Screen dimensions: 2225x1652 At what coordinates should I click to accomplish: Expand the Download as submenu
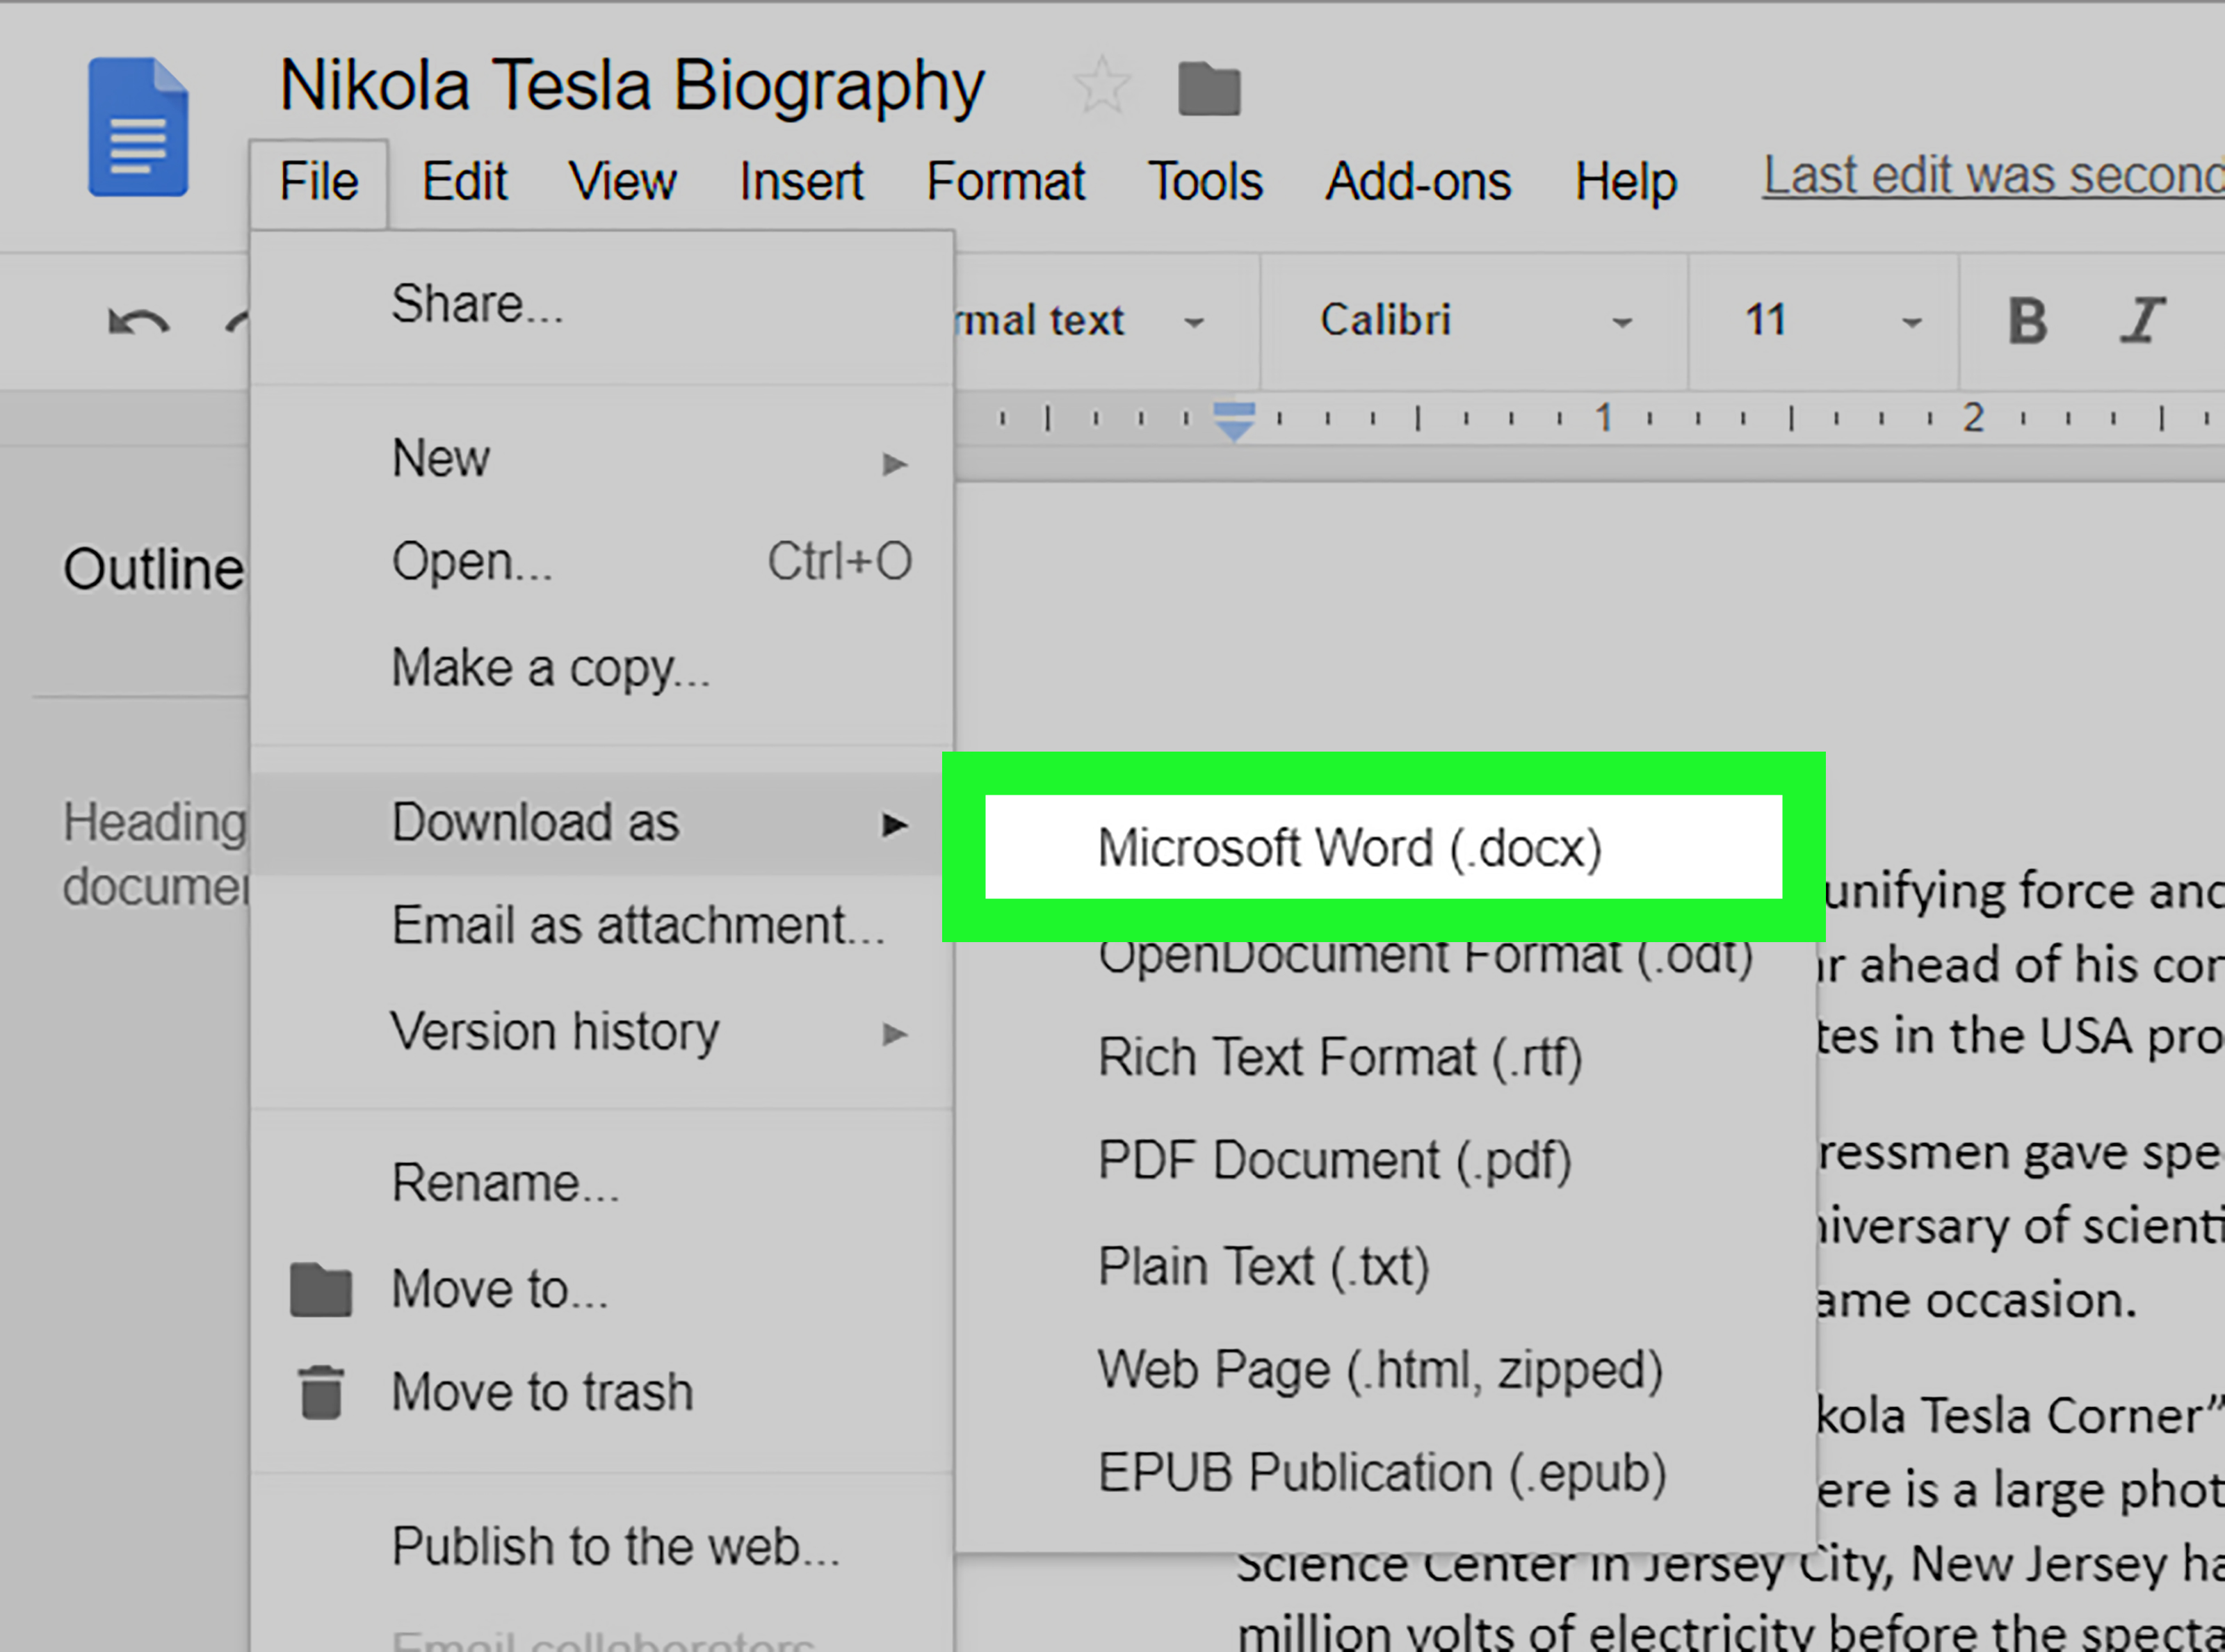tap(602, 823)
